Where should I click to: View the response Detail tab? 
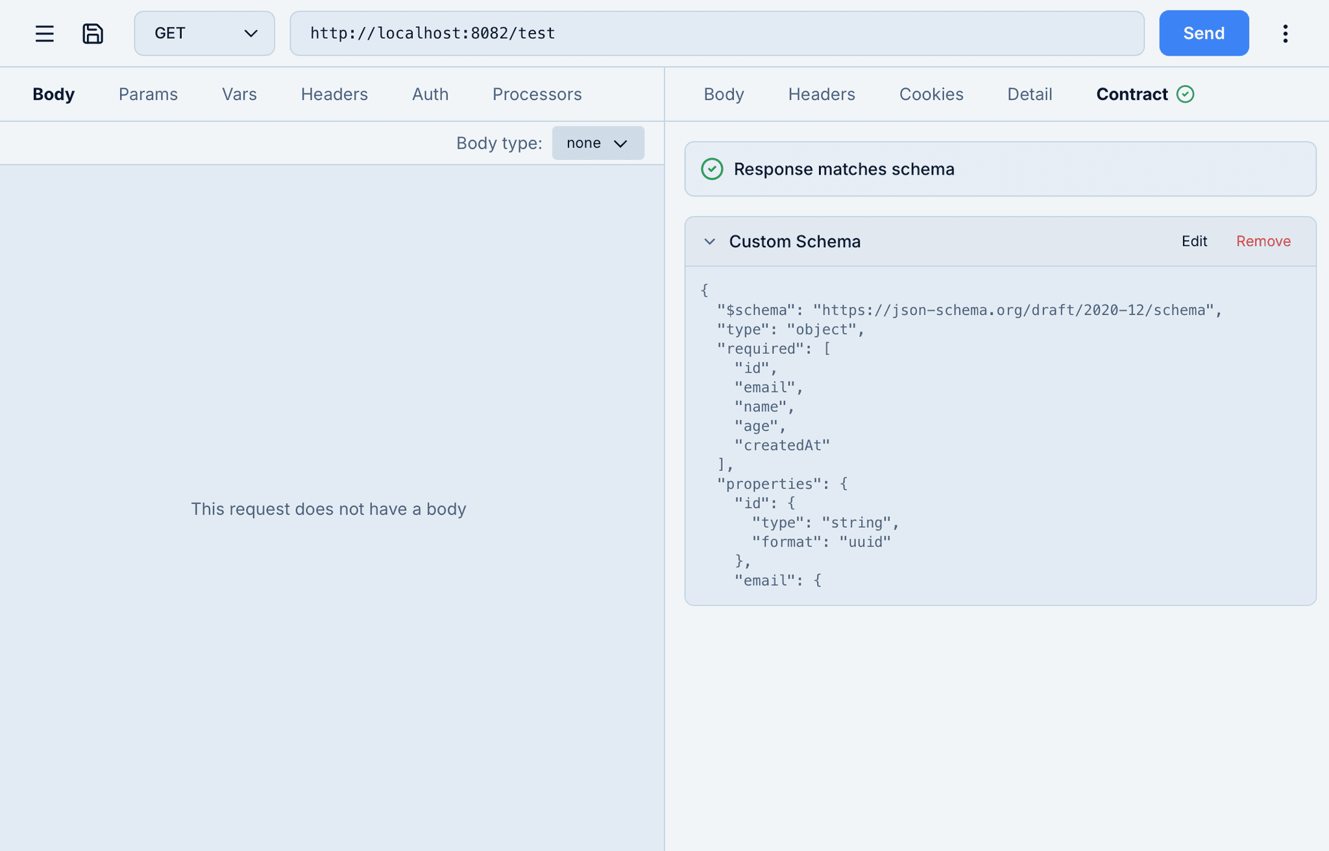[1029, 94]
